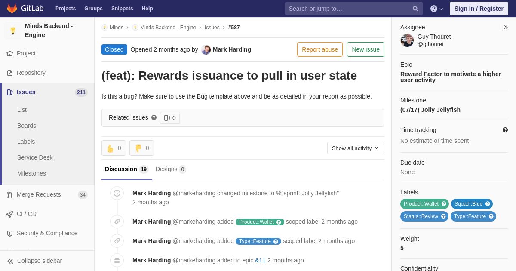
Task: Click the Minds Backend - Engine breadcrumb icon
Action: pos(135,28)
